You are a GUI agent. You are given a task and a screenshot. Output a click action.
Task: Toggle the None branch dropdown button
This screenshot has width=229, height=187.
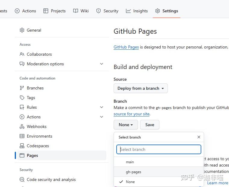click(126, 125)
